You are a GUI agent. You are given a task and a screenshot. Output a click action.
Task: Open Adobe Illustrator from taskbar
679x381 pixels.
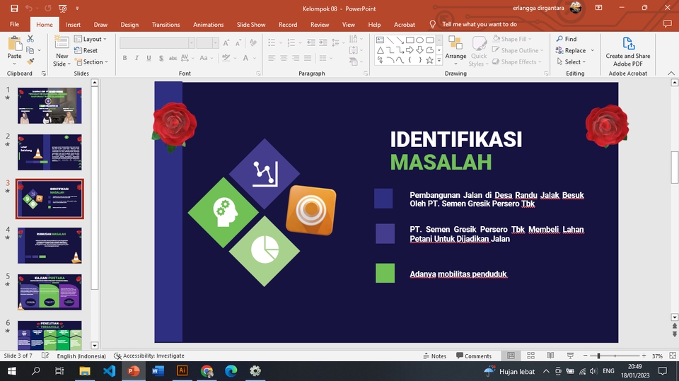coord(182,370)
